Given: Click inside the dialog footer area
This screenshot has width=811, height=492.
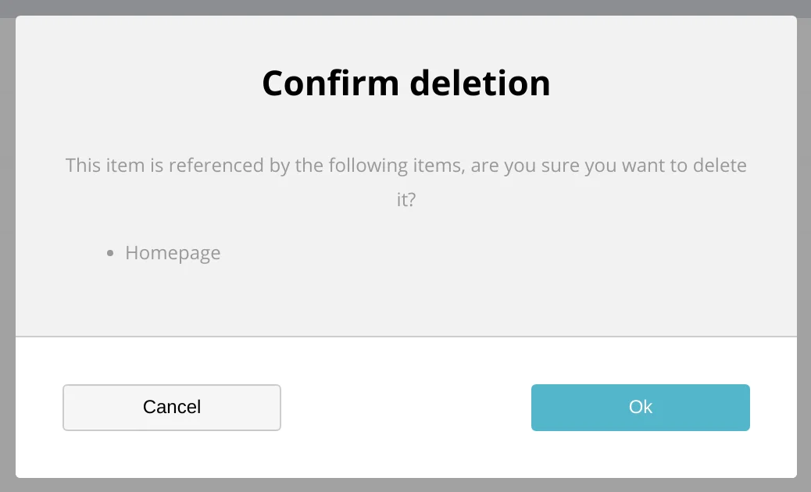Looking at the screenshot, I should pos(405,453).
